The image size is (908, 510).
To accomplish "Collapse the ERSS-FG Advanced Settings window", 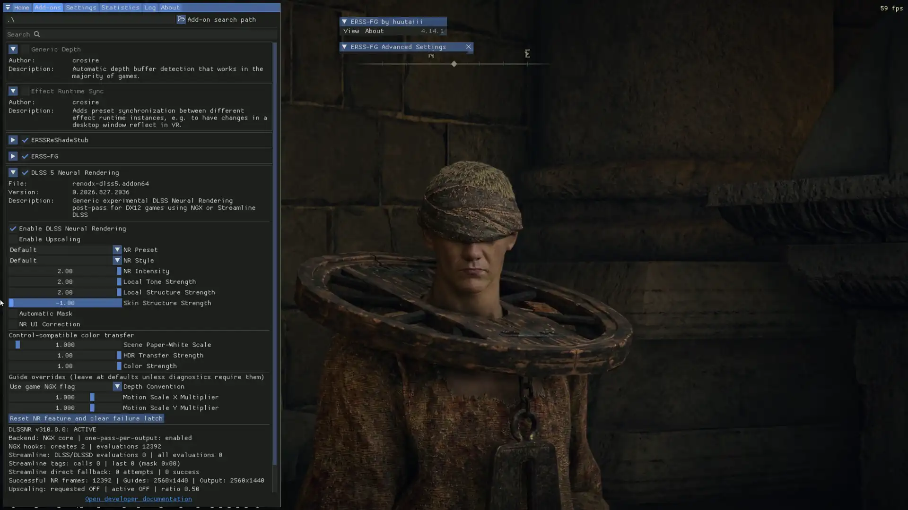I will click(344, 47).
